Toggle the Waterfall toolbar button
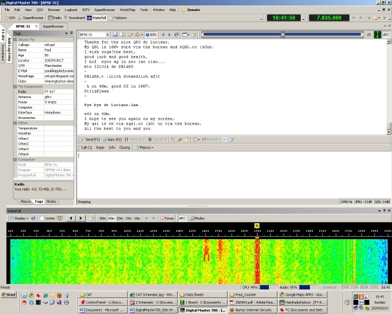This screenshot has height=314, width=392. tap(97, 18)
